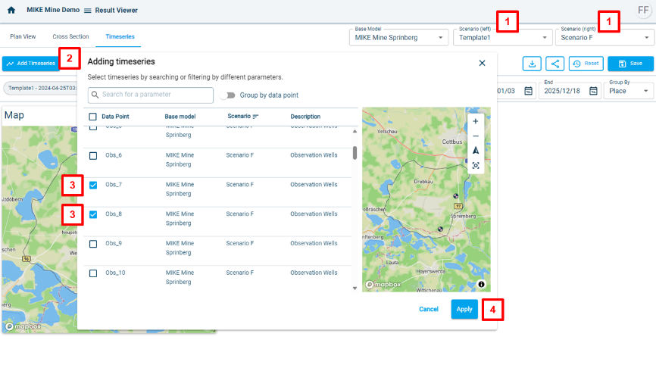The height and width of the screenshot is (365, 656).
Task: Open the Base Model dropdown
Action: point(399,37)
